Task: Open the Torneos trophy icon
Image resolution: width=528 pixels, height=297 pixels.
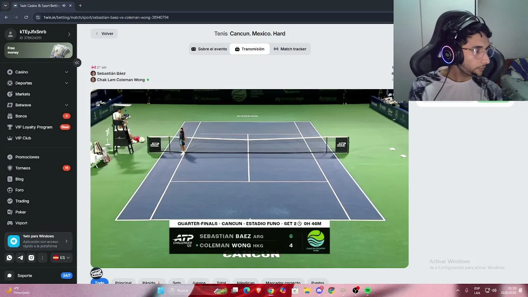Action: pos(10,168)
